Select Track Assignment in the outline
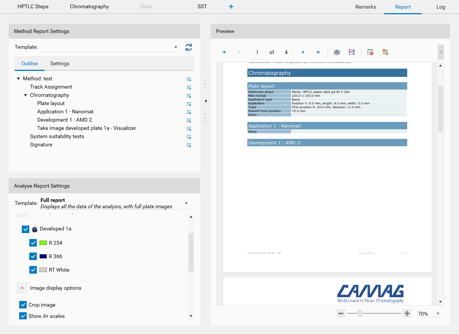Image resolution: width=459 pixels, height=334 pixels. (51, 87)
